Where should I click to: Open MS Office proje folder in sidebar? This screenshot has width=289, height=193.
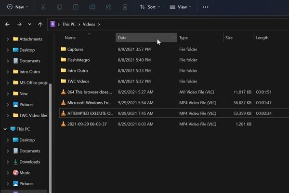pos(33,83)
